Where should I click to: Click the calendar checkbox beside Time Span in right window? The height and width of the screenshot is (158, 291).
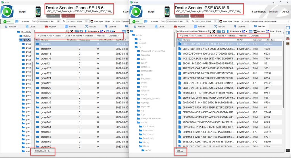point(221,21)
